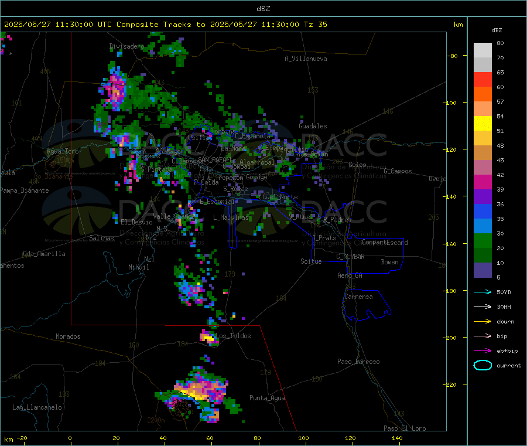Click the El_Desvio location label
The height and width of the screenshot is (446, 527).
pos(136,222)
